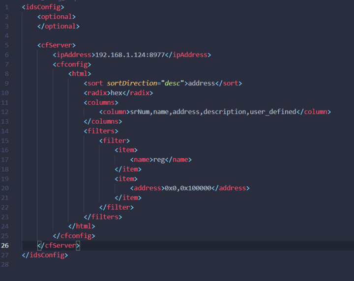Click the opening html tag

coord(80,74)
